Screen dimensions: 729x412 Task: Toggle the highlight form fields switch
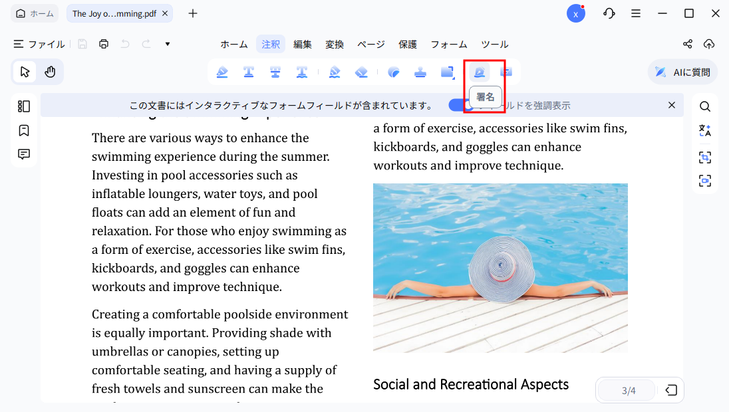458,105
